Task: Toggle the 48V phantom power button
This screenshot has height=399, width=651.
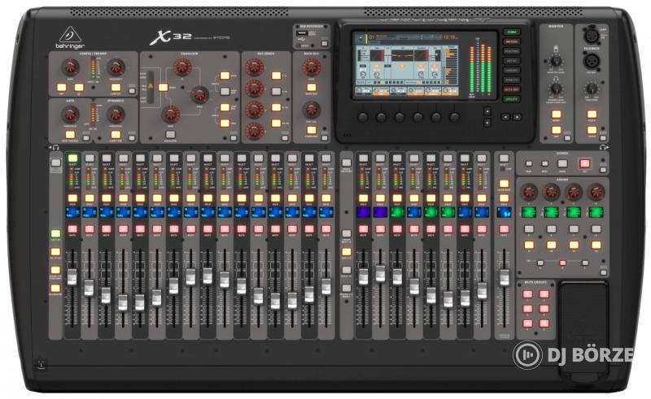Action: coord(62,88)
